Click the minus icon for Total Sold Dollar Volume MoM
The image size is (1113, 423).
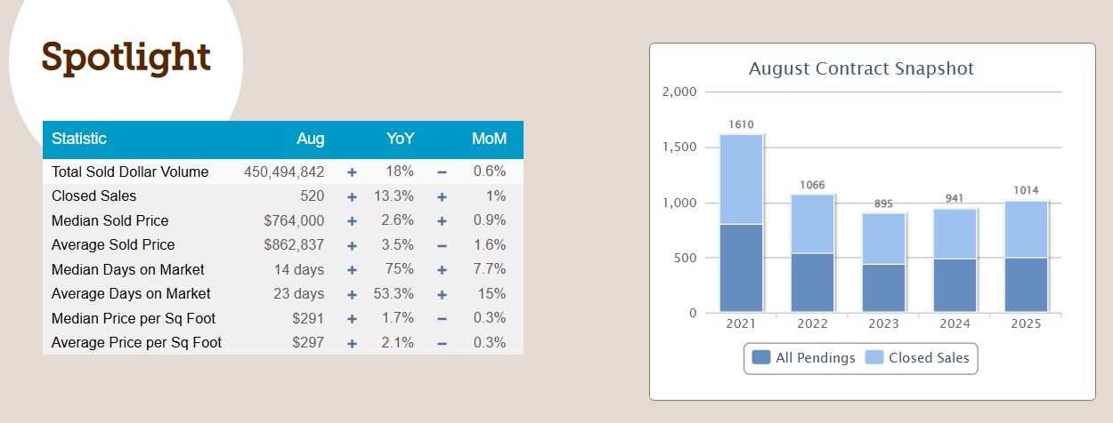442,172
